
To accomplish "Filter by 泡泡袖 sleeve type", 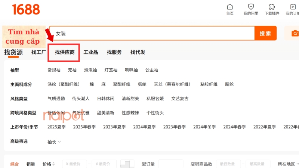I will point(90,70).
